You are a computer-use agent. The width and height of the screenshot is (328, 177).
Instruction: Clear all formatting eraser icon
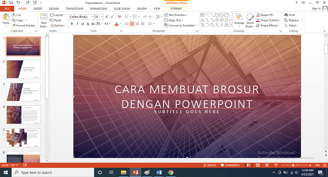[x=119, y=17]
